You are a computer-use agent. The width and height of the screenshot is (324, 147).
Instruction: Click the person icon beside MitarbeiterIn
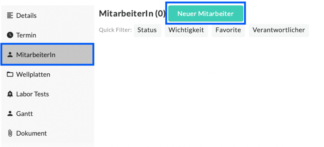point(10,55)
